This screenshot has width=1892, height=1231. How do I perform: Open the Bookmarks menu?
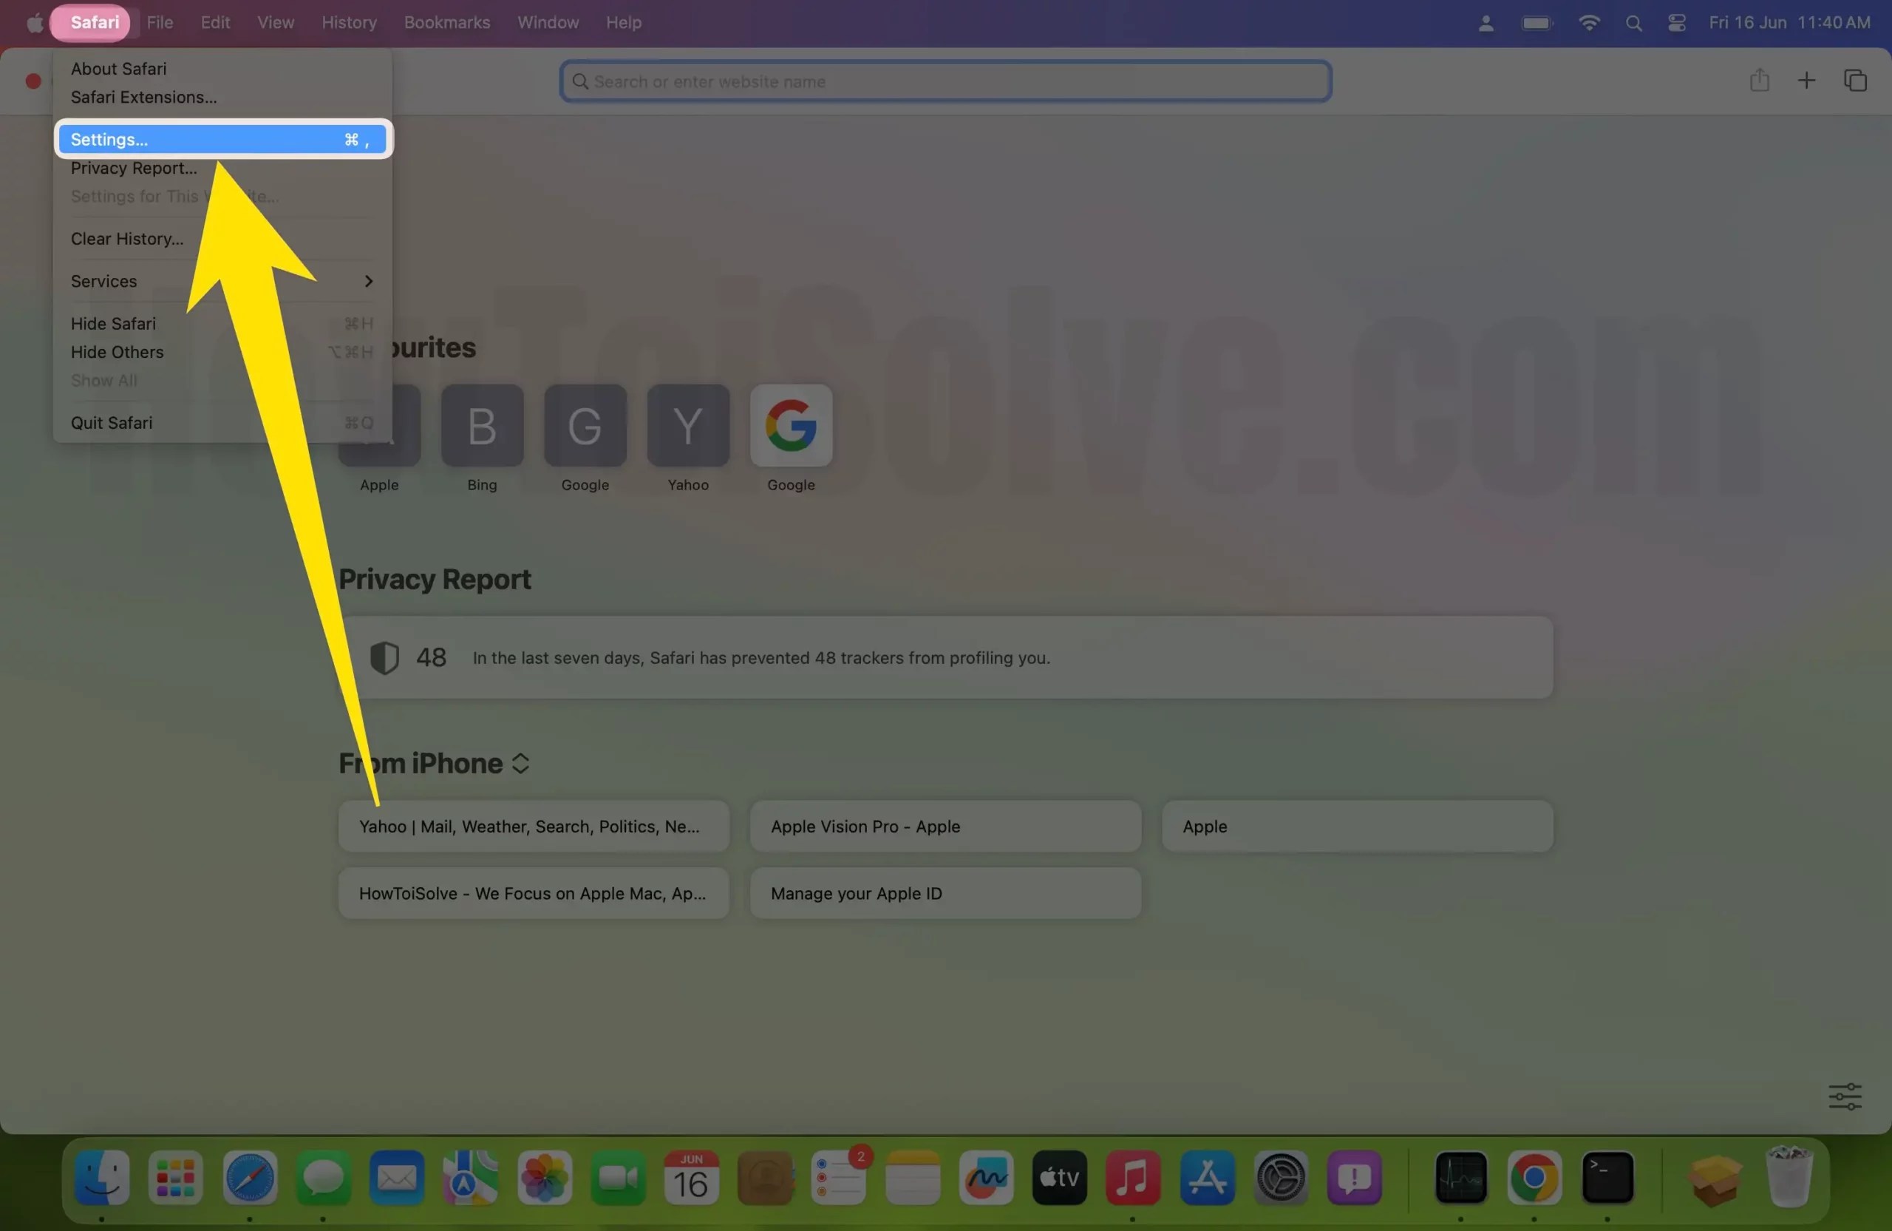pos(446,22)
